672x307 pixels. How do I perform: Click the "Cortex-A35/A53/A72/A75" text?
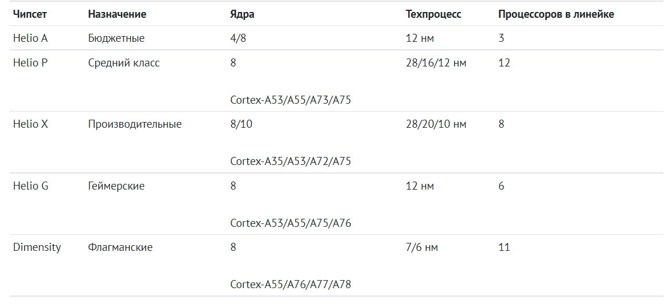[x=290, y=162]
